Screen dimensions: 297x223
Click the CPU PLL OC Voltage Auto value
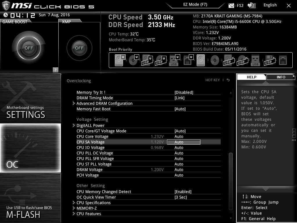[x=179, y=153]
